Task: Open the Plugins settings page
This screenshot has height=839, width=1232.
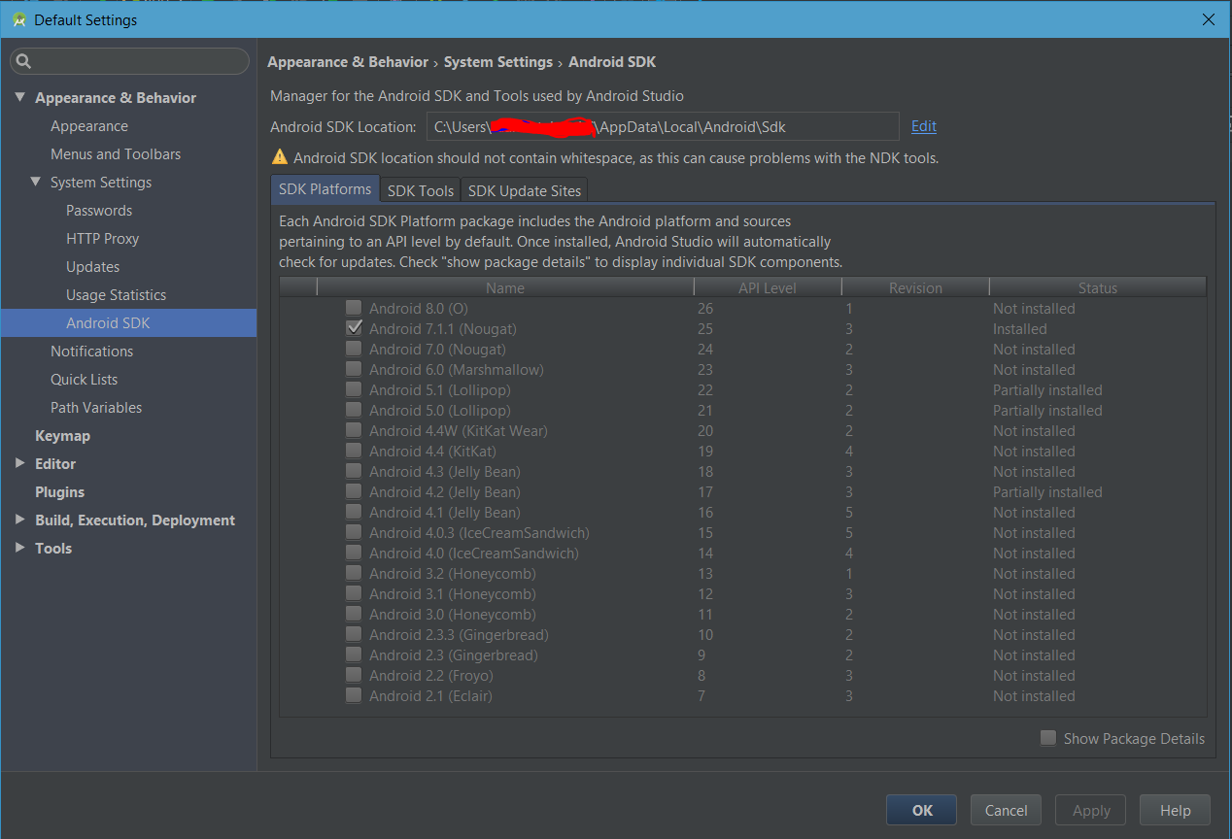Action: click(59, 492)
